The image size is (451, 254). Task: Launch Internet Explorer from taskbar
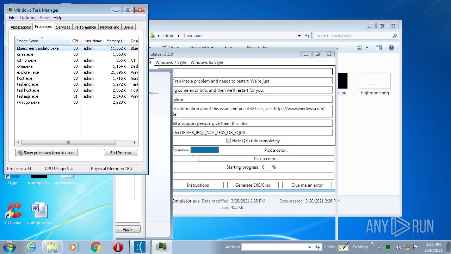click(31, 247)
